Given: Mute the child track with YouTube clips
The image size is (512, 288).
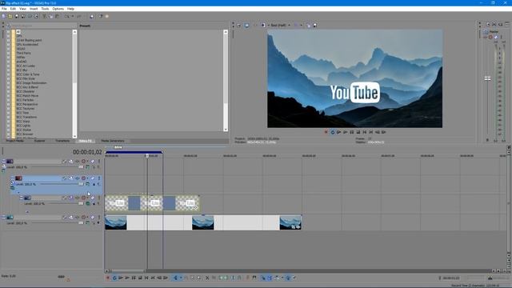Looking at the screenshot, I should coord(93,198).
